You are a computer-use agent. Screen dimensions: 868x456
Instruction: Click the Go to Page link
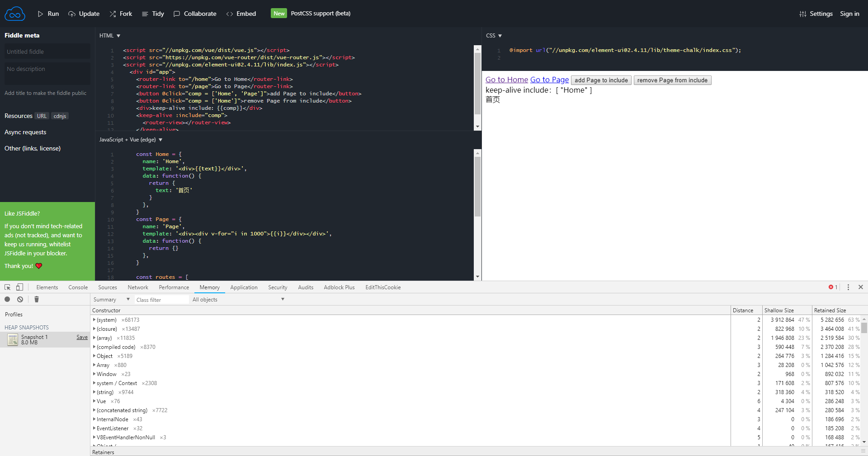click(x=549, y=80)
